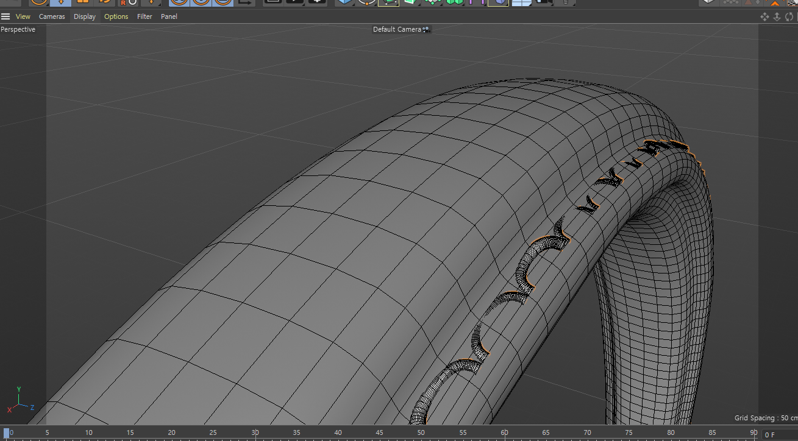
Task: Open the viewport hamburger menu
Action: click(5, 16)
